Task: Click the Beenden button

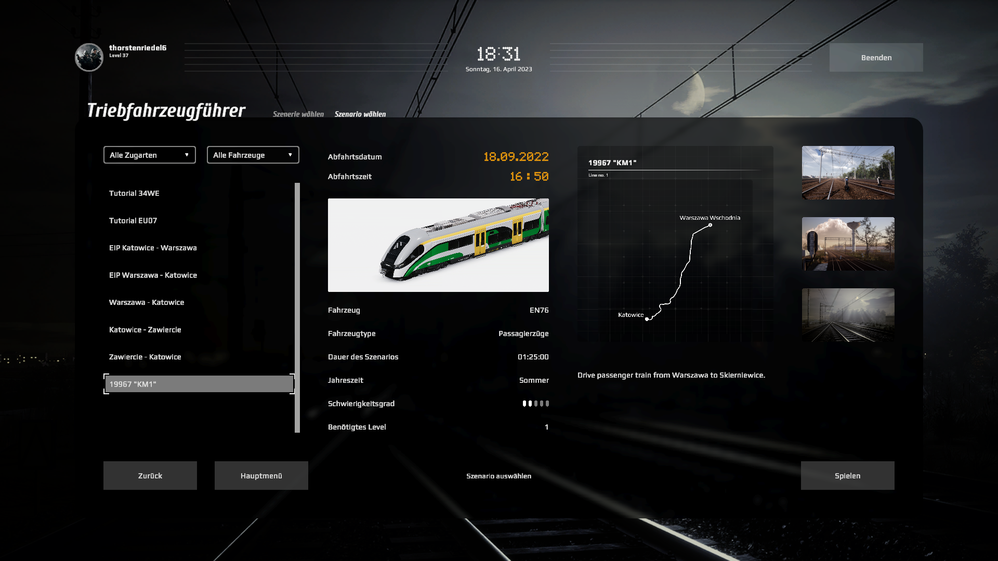Action: (876, 58)
